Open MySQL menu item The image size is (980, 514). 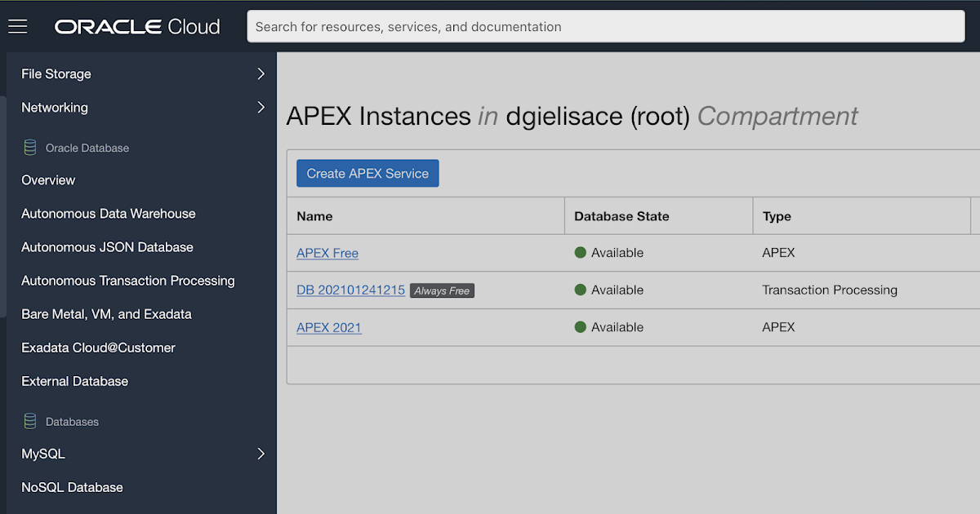(x=43, y=454)
